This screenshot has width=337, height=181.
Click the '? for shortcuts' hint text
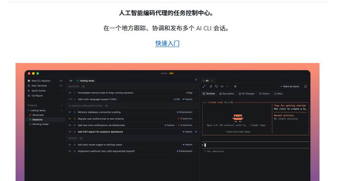(214, 151)
